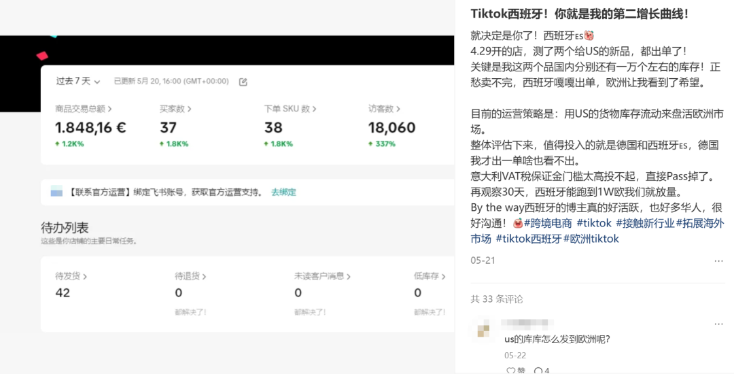Click the post date 05-21
The width and height of the screenshot is (734, 374).
(483, 260)
